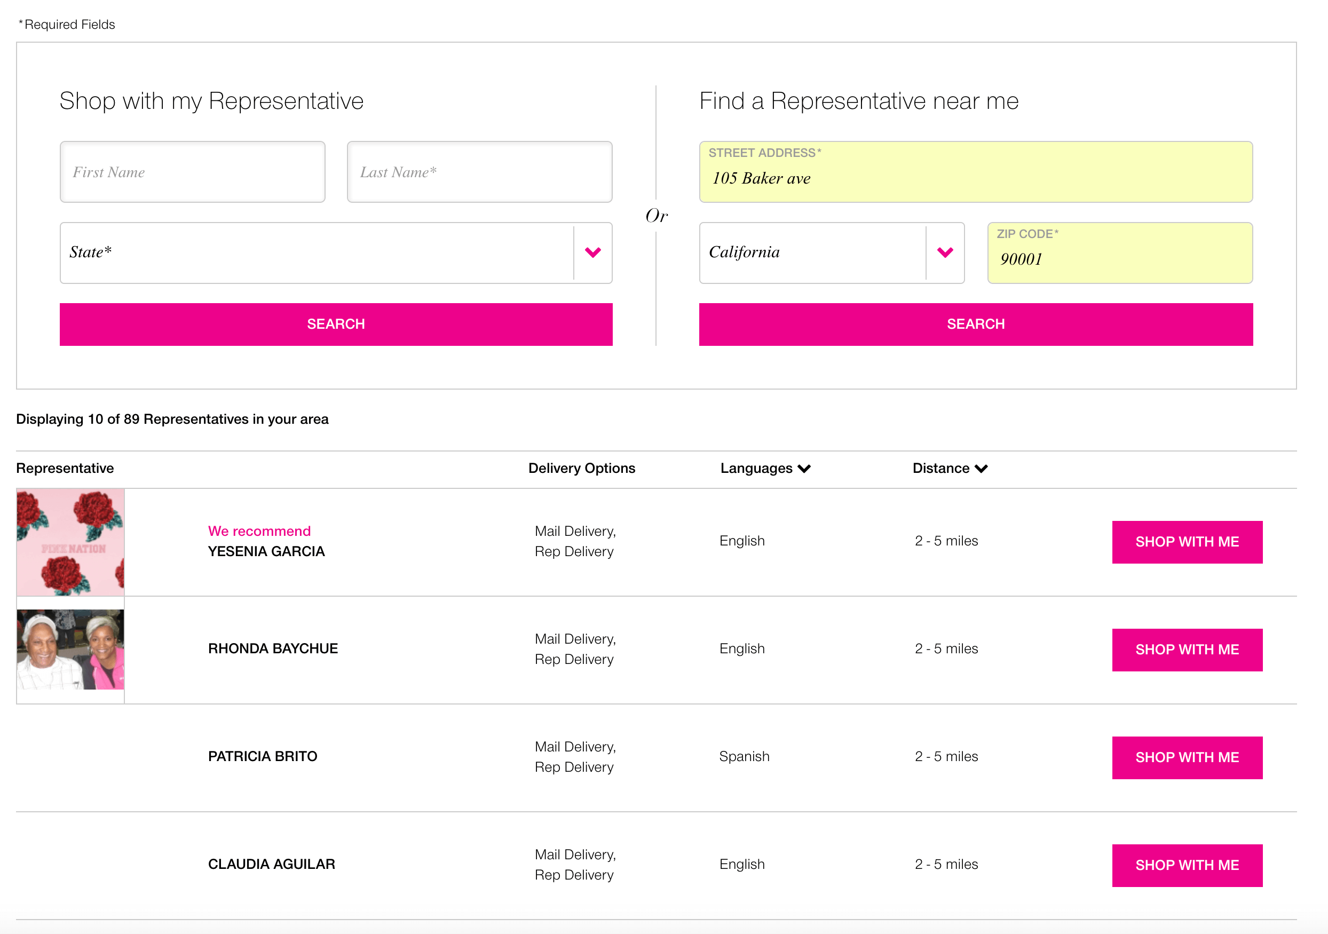The height and width of the screenshot is (934, 1328).
Task: Click the Languages column header
Action: (756, 469)
